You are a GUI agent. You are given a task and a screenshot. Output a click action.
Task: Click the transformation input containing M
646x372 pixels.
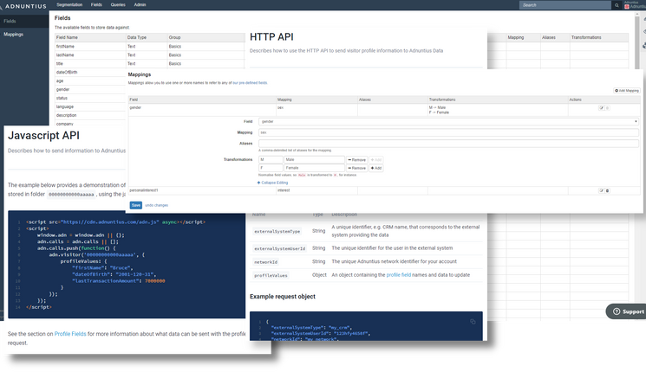271,160
